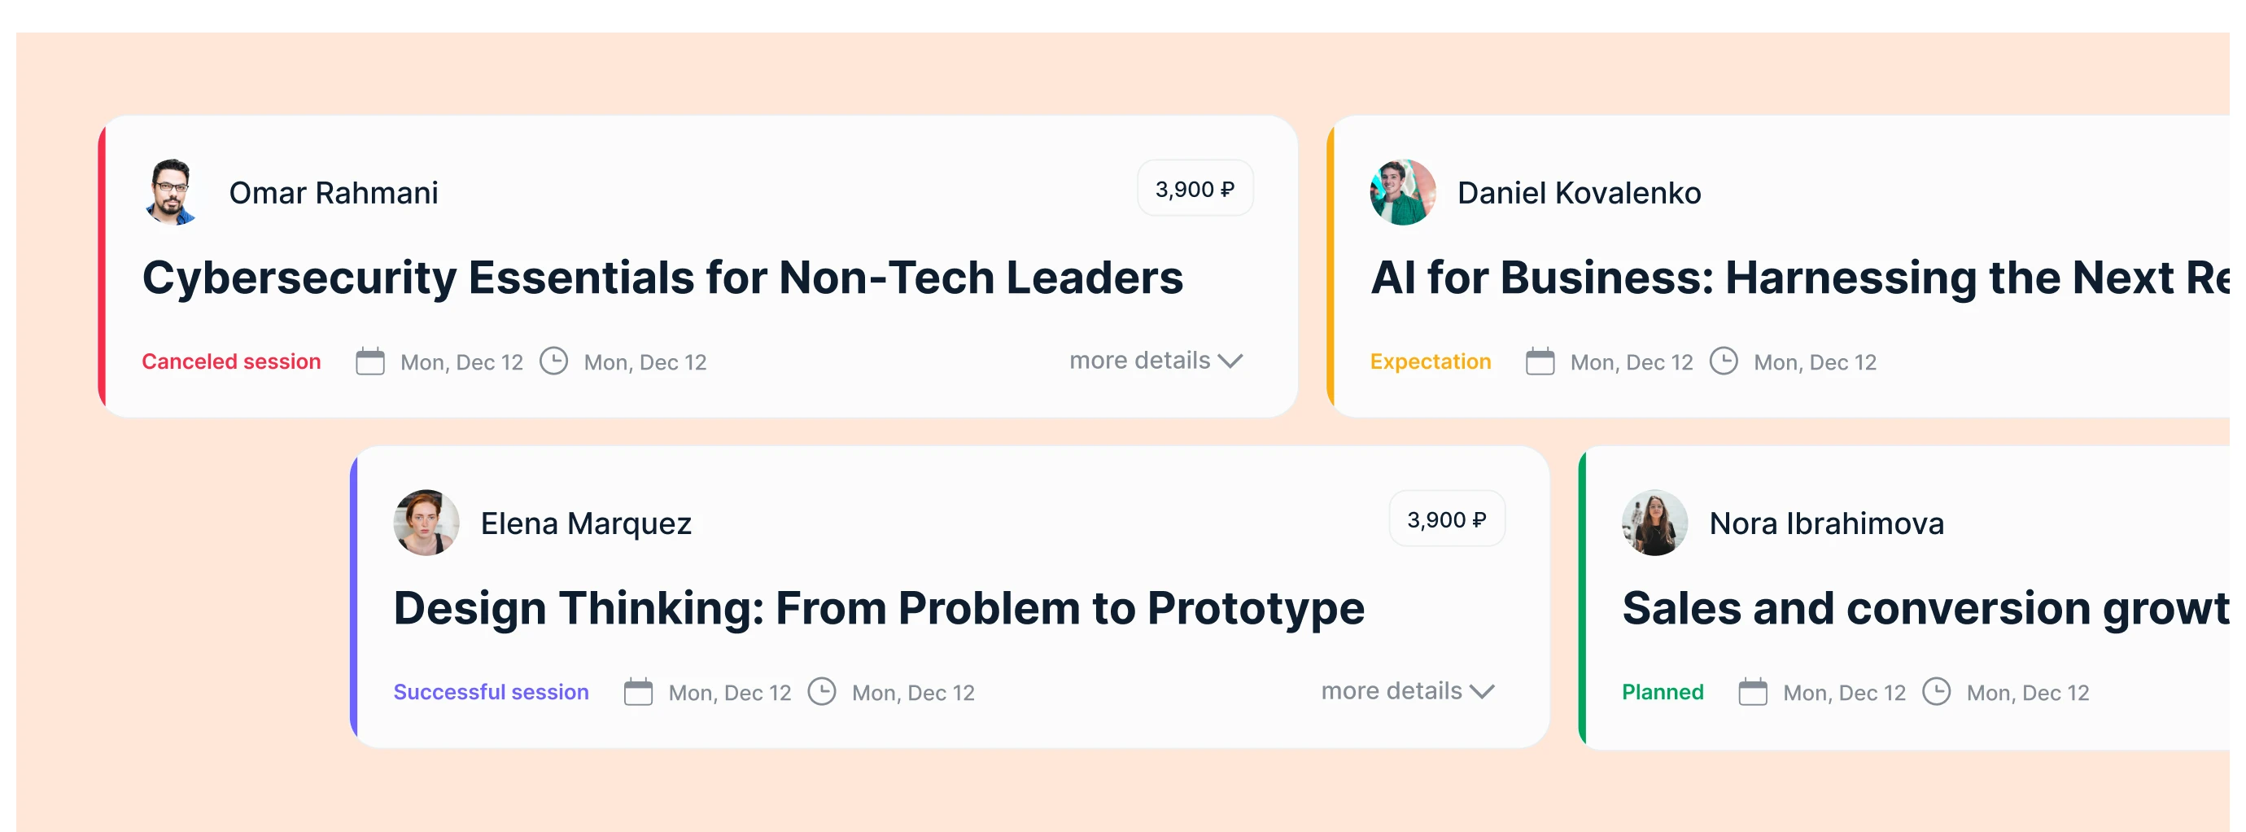The height and width of the screenshot is (832, 2246).
Task: Open the Successful session status filter
Action: (491, 690)
